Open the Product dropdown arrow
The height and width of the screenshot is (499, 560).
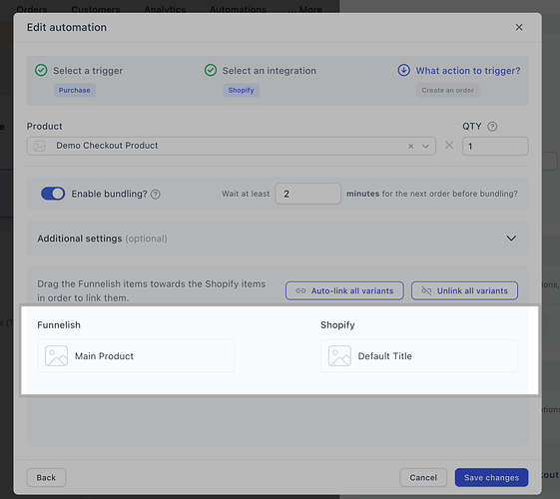(425, 146)
